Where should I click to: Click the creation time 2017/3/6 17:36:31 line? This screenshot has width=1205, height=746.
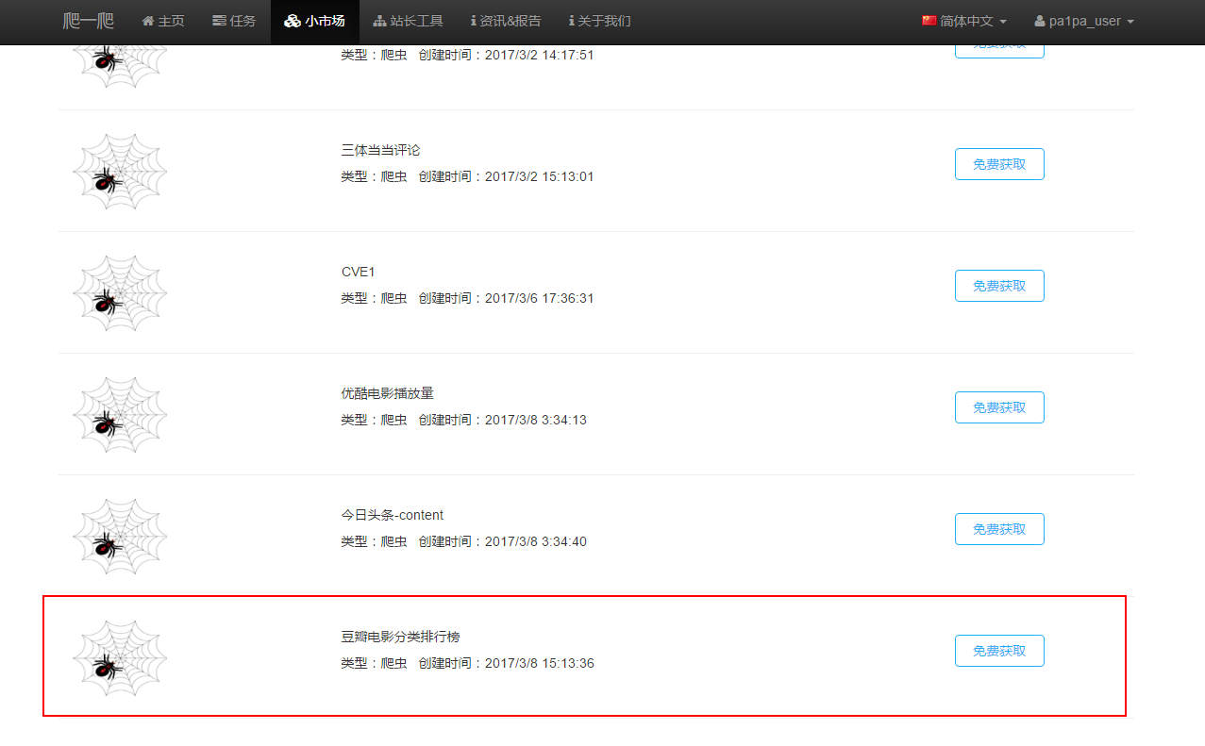click(467, 298)
